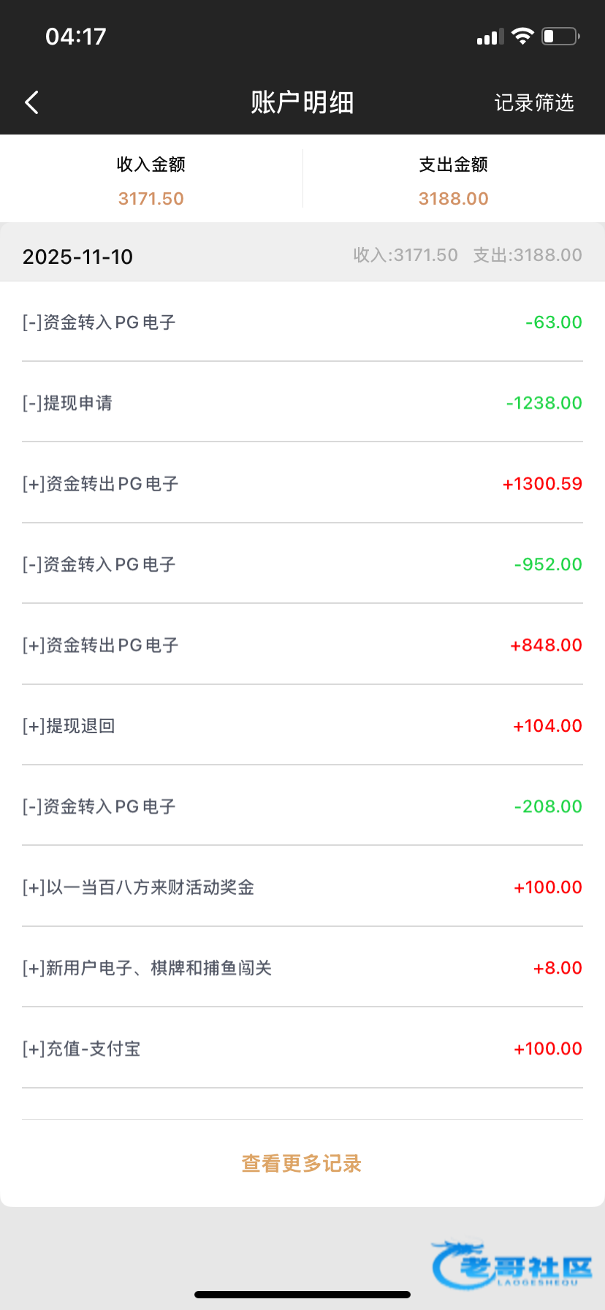
Task: Expand the 2025-11-10 date header
Action: click(302, 256)
